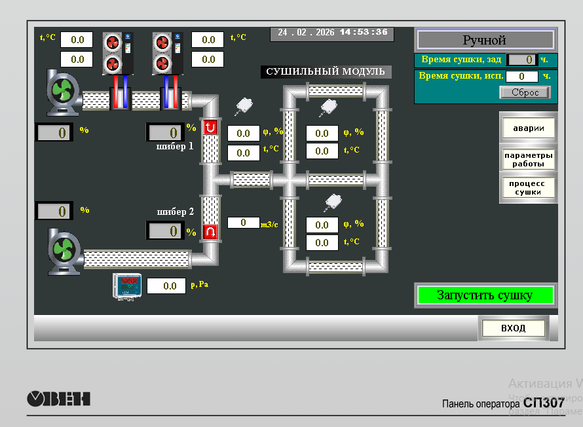The width and height of the screenshot is (583, 427).
Task: Click the upper fan percent value field
Action: (x=54, y=133)
